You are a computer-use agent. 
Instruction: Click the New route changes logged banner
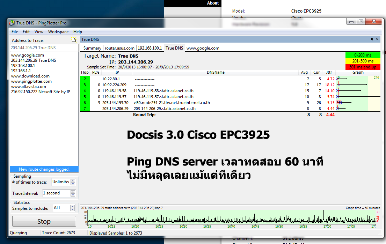click(x=44, y=169)
